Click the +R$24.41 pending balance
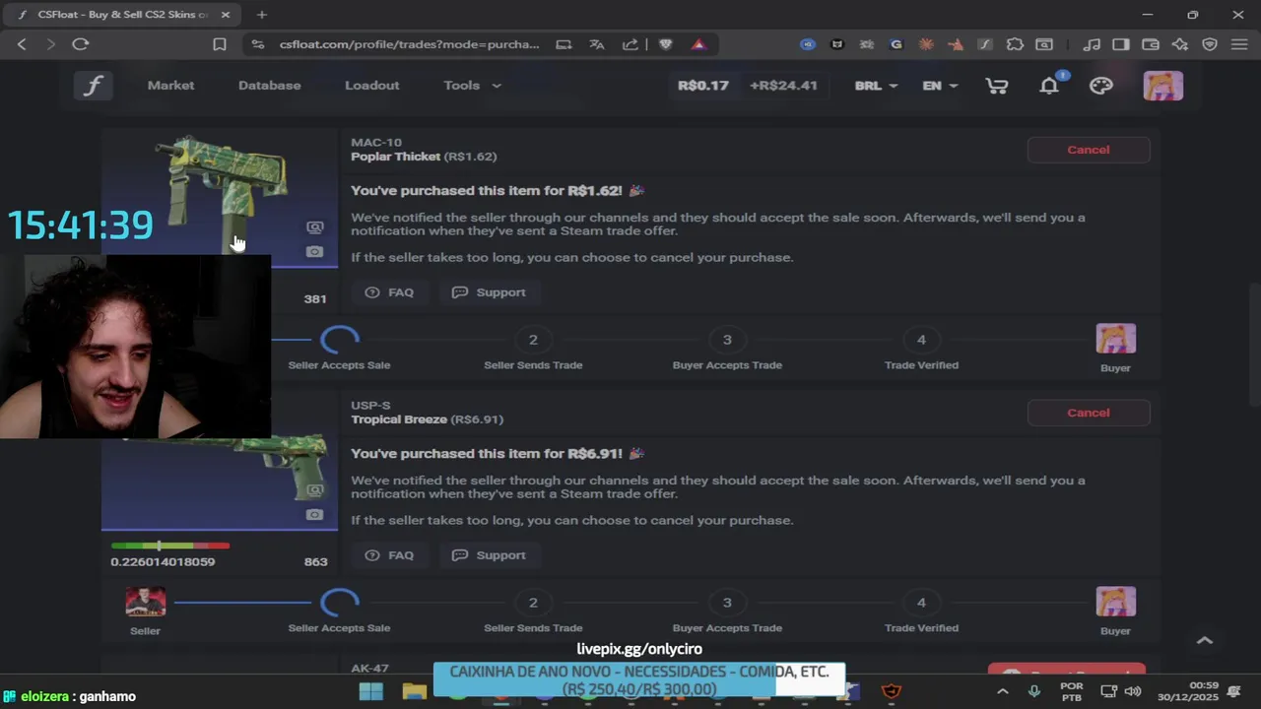Screen dimensions: 1261x709 click(x=783, y=86)
